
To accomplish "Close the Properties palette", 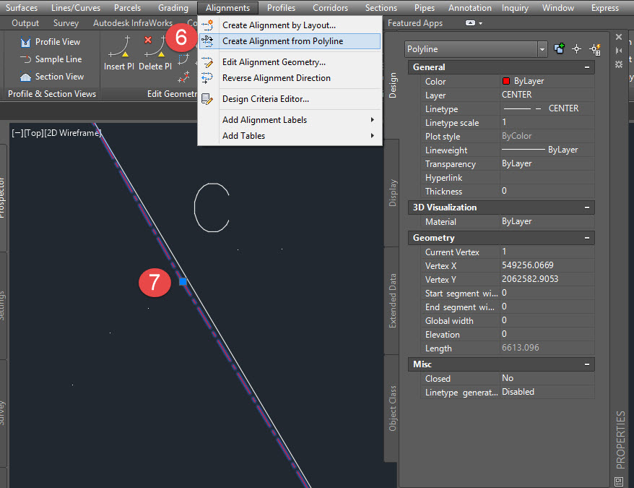I will [x=619, y=38].
